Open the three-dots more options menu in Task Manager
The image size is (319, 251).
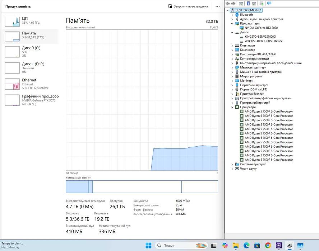[217, 6]
